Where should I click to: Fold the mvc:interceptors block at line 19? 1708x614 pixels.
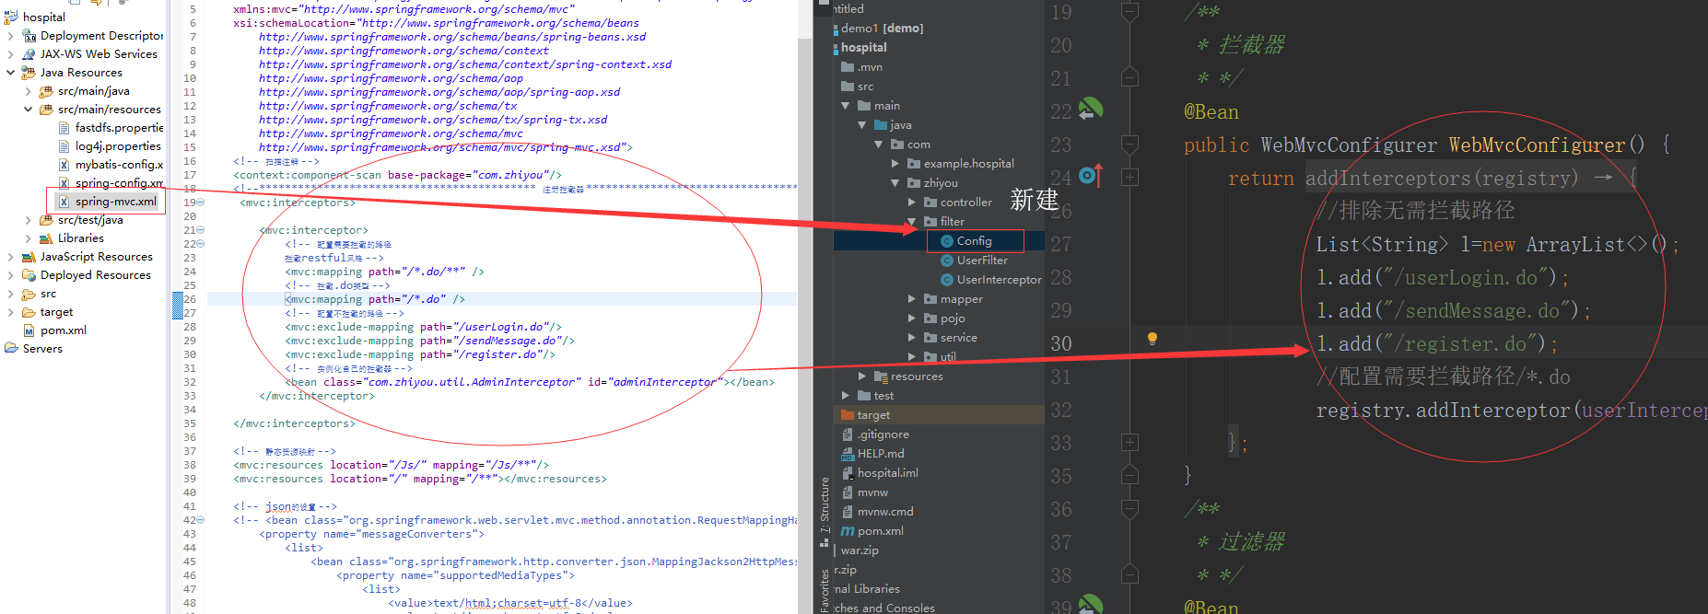point(201,203)
